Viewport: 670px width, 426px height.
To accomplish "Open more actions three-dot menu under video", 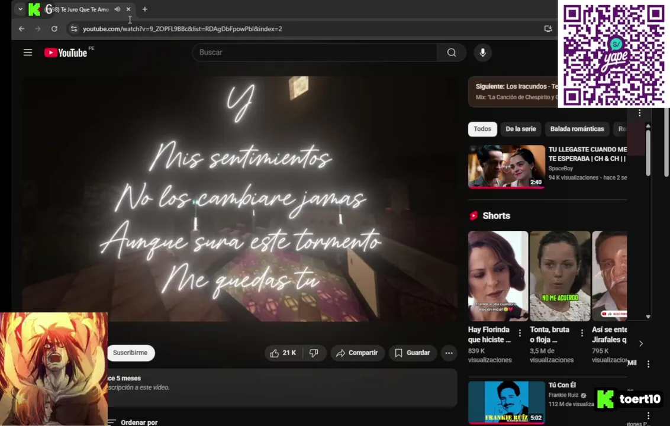I will click(449, 353).
